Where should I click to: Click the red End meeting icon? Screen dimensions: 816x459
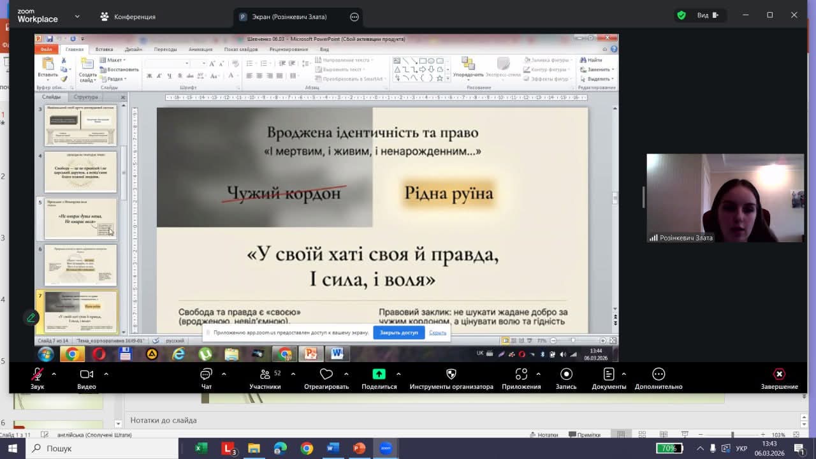pos(779,375)
